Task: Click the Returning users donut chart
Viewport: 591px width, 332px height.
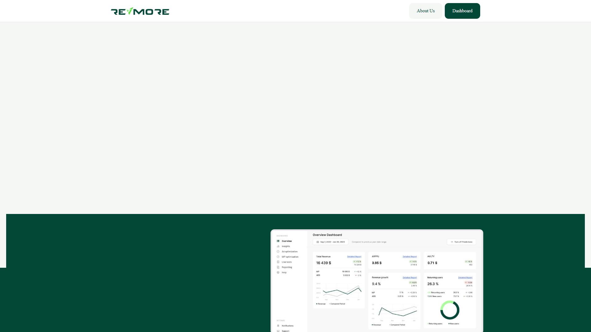Action: pos(450,310)
